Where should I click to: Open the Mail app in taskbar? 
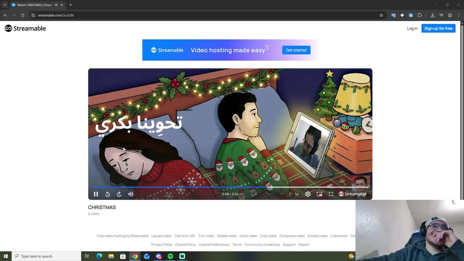tap(146, 256)
